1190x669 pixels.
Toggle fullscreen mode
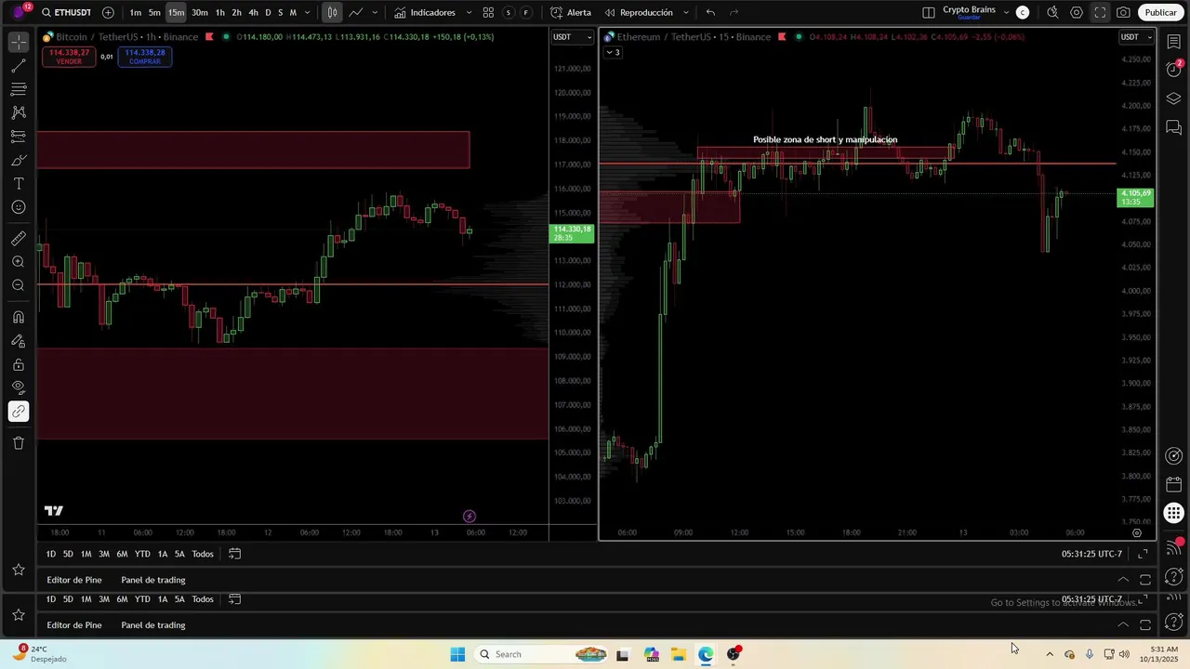tap(1100, 13)
